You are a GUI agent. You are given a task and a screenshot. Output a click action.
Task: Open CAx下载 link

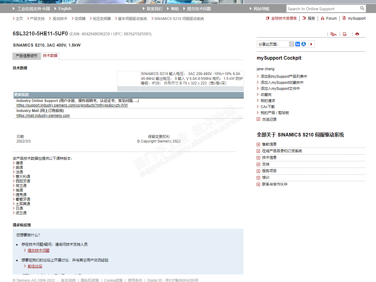pos(268,107)
